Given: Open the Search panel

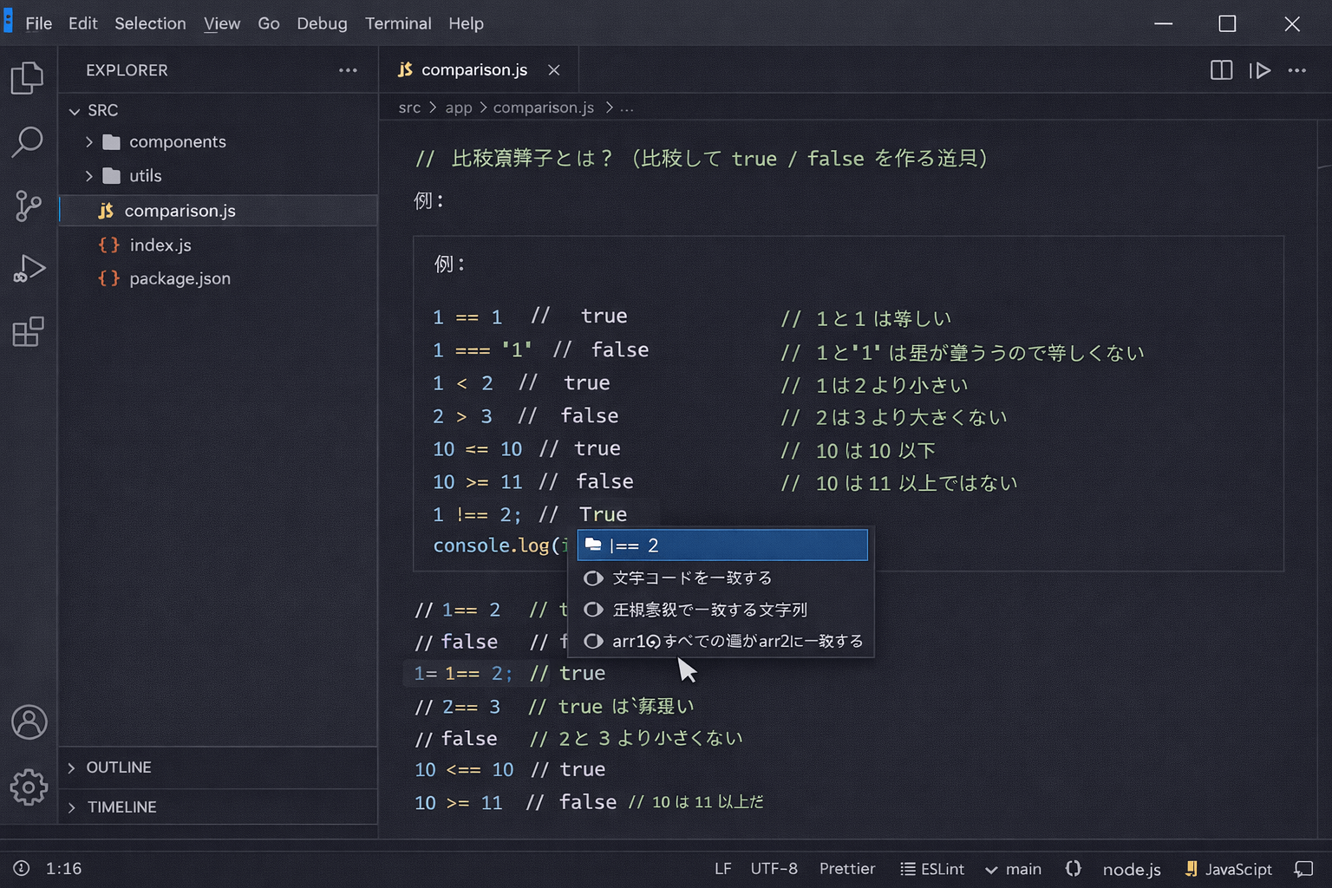Looking at the screenshot, I should coord(29,141).
